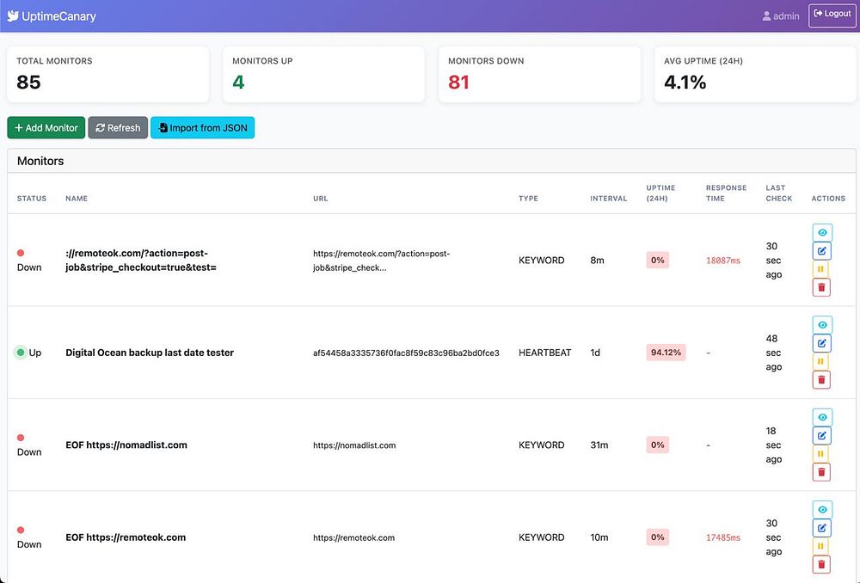This screenshot has height=583, width=860.
Task: Open the admin user profile
Action: pyautogui.click(x=781, y=15)
